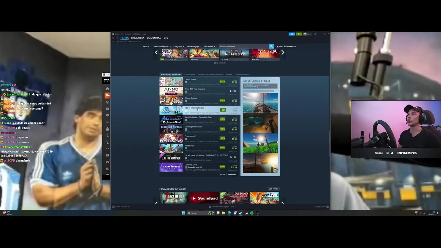Viewport: 441px width, 248px height.
Task: Open the Goodnight Universe game entry
Action: (x=198, y=129)
